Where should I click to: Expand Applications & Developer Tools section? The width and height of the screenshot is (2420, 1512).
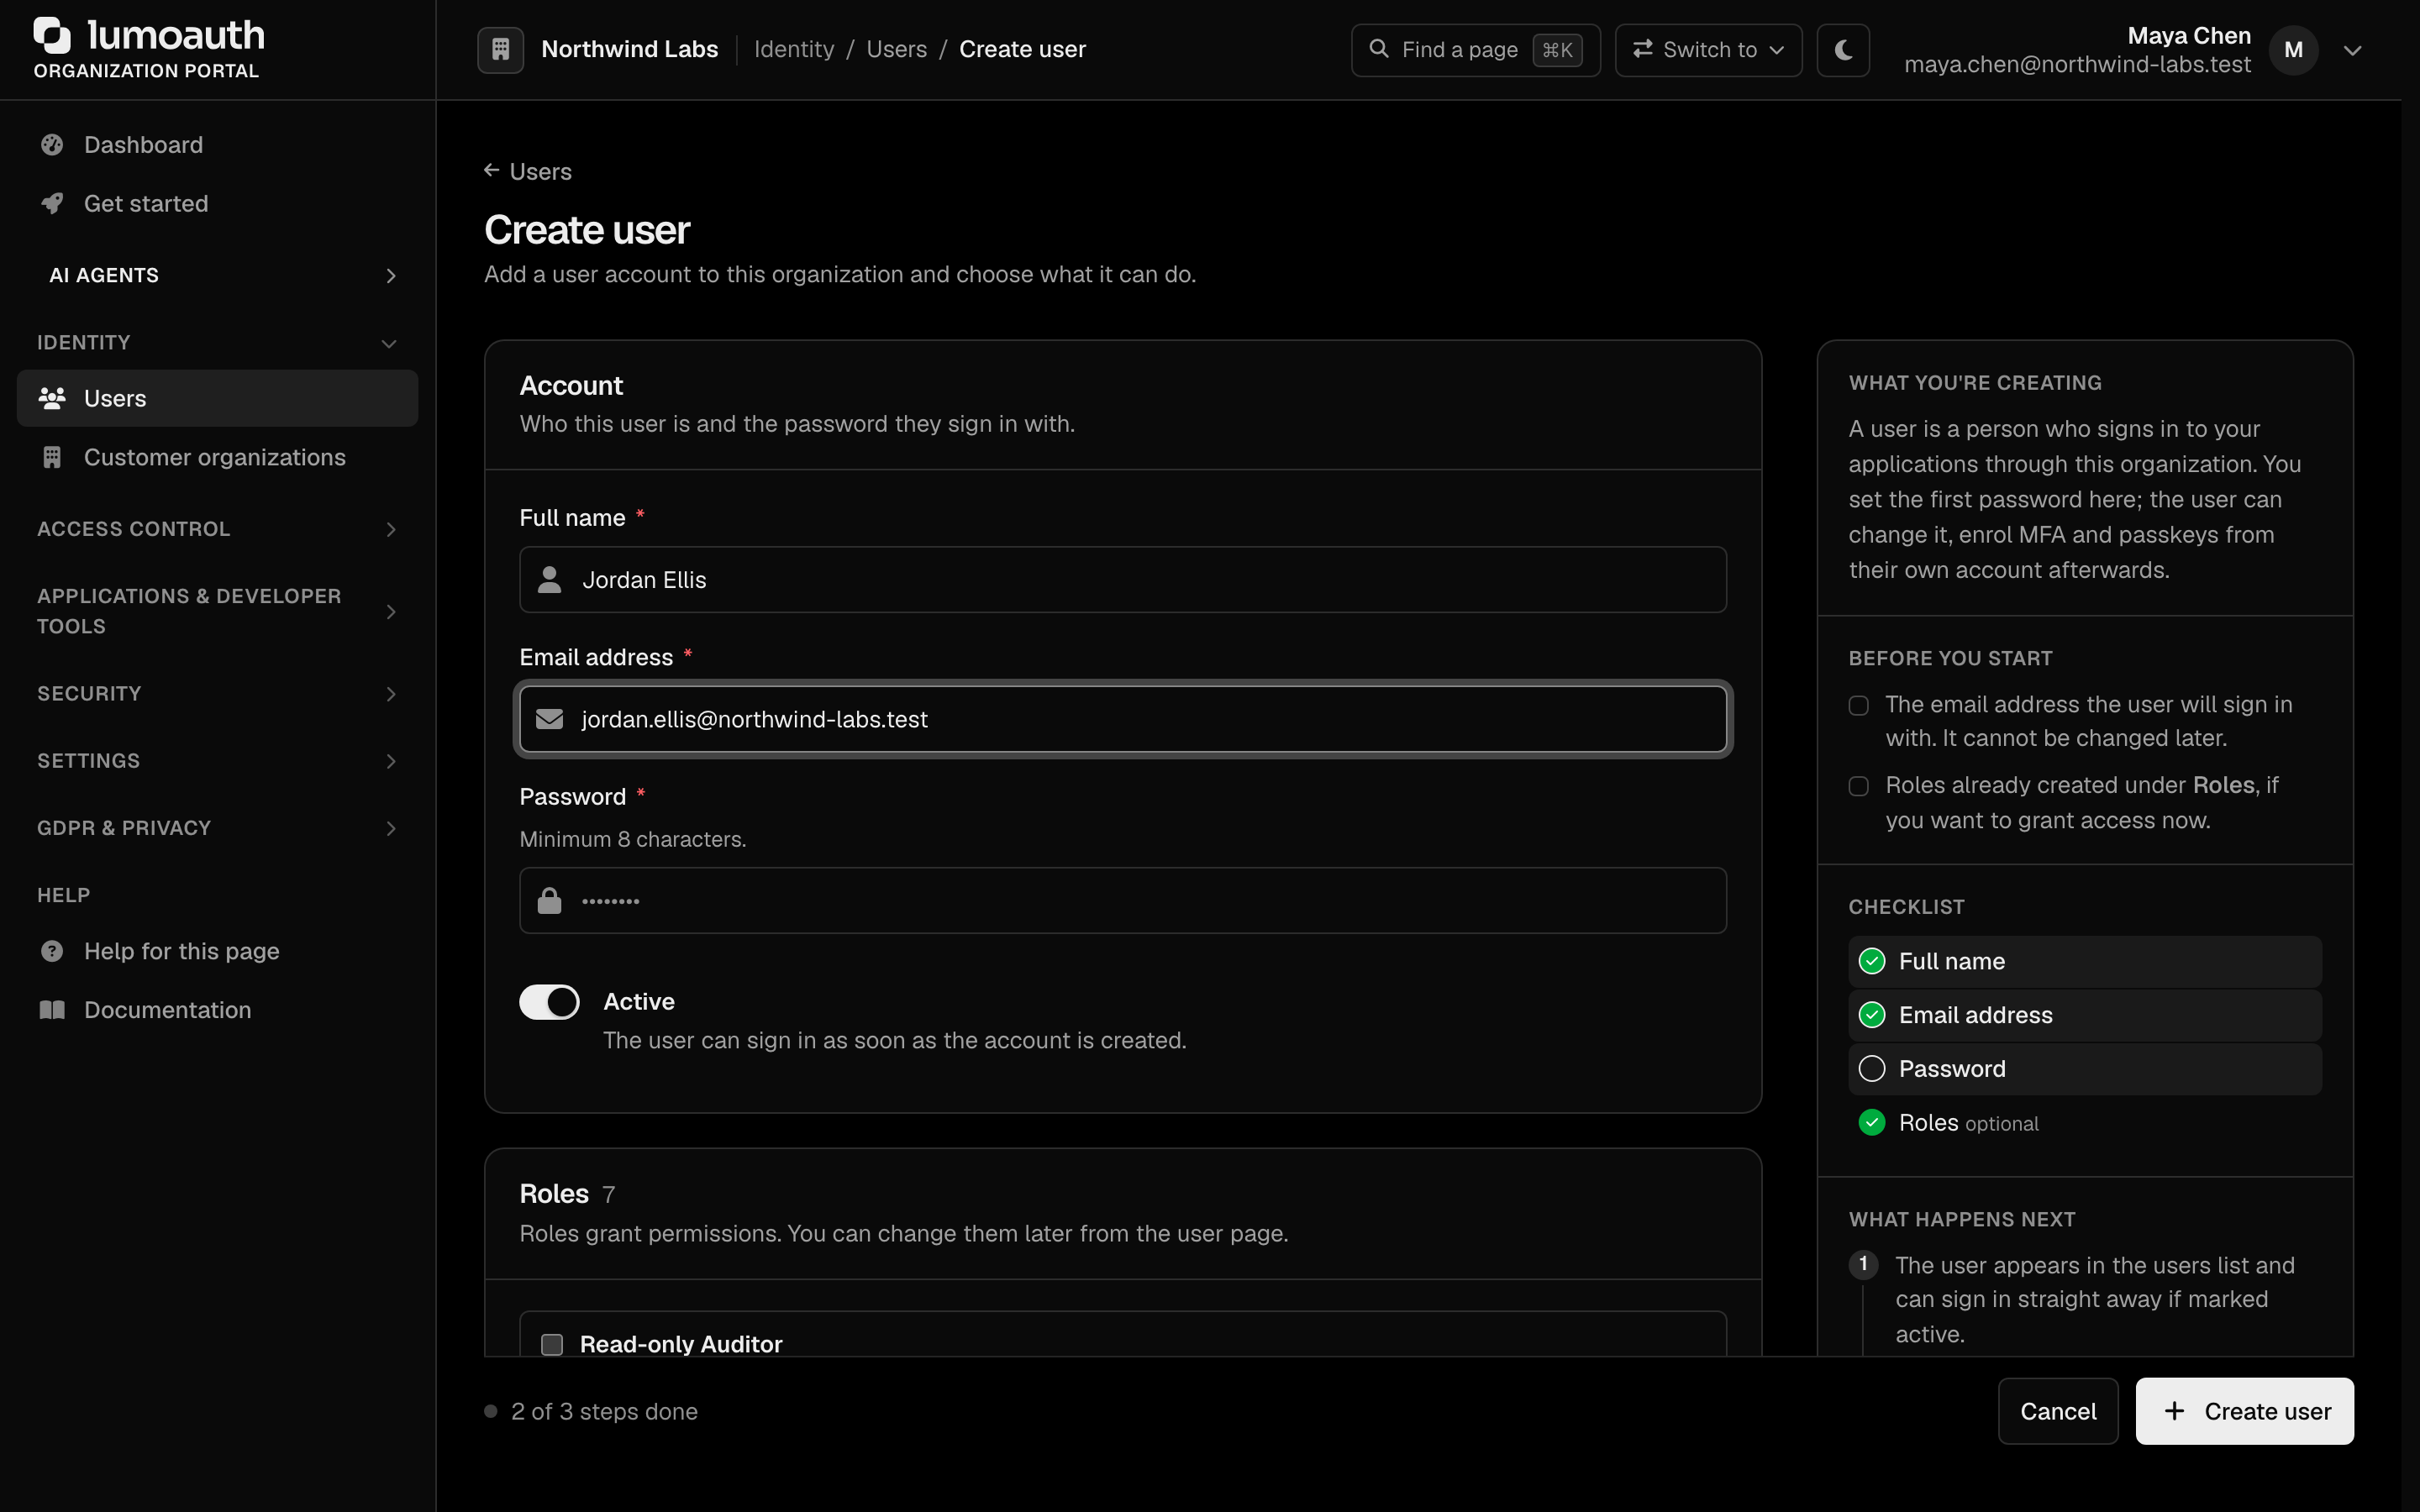[x=218, y=611]
